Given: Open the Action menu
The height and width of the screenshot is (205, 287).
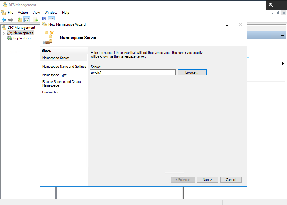Looking at the screenshot, I should click(x=23, y=13).
